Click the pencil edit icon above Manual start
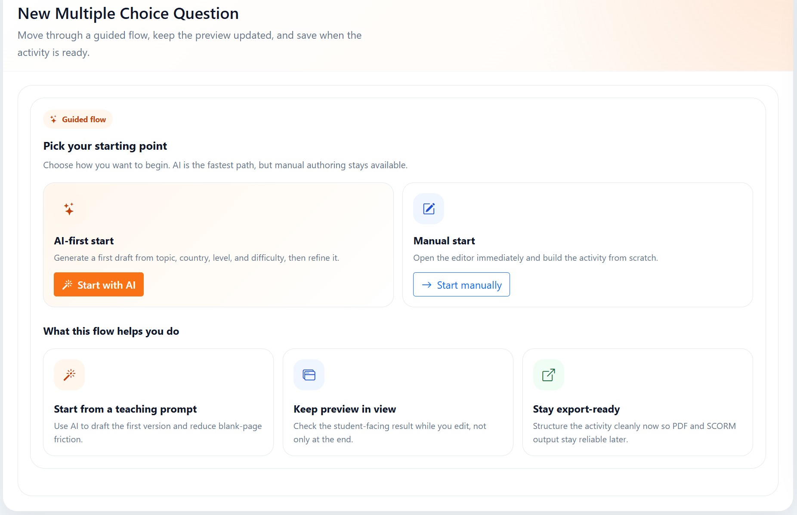The height and width of the screenshot is (515, 797). point(429,209)
